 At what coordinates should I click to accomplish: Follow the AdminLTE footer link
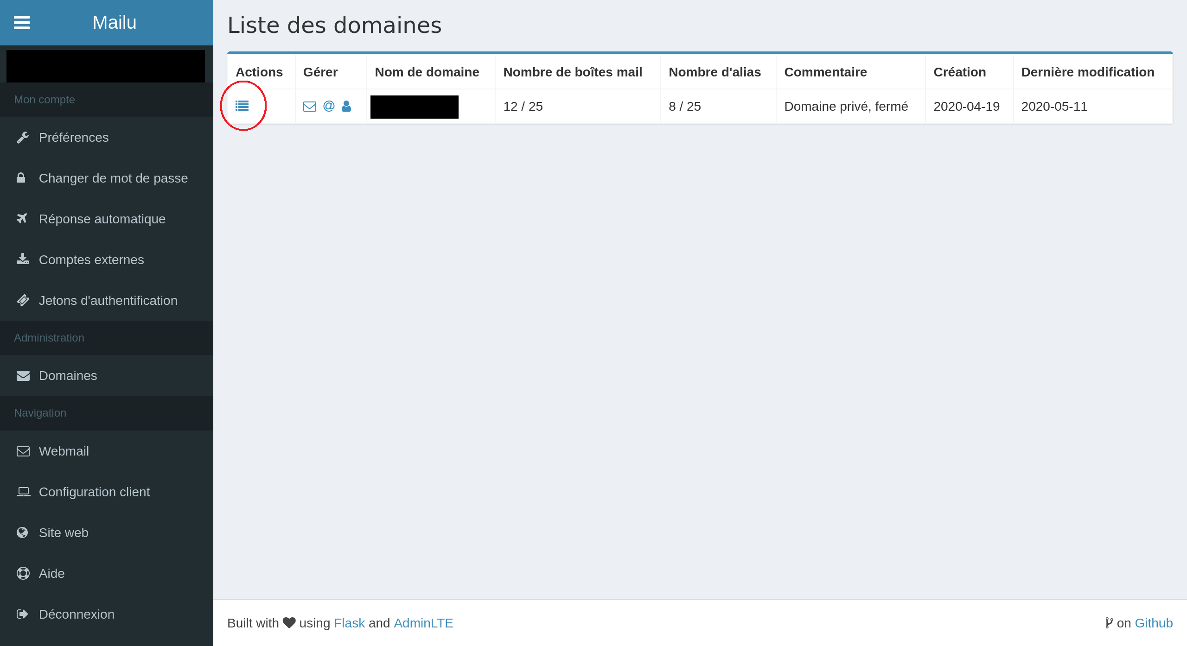click(423, 623)
